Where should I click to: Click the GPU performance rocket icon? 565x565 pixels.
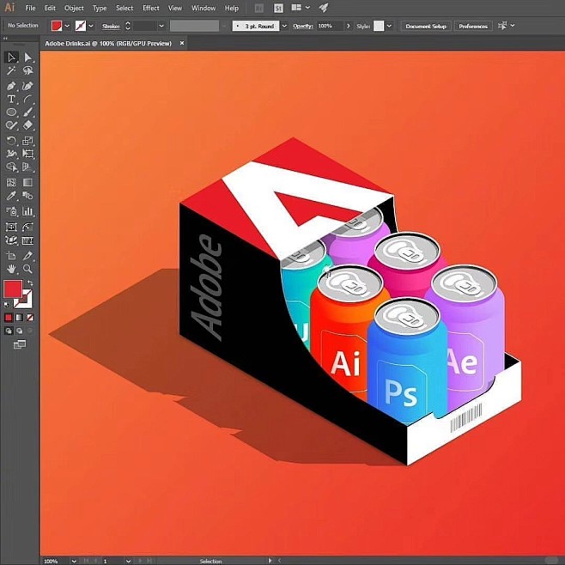click(x=323, y=8)
